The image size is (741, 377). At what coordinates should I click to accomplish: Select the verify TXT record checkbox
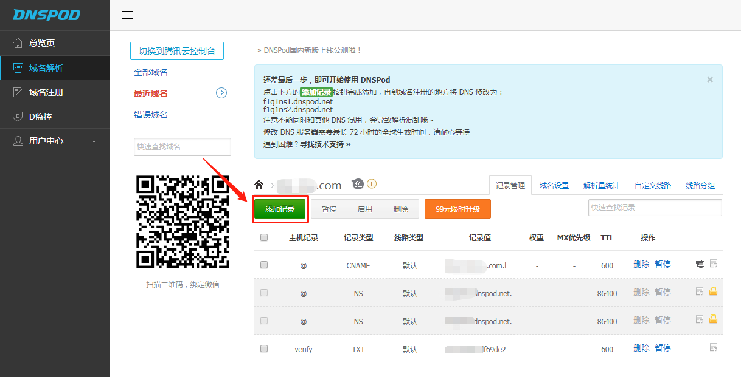(x=264, y=348)
